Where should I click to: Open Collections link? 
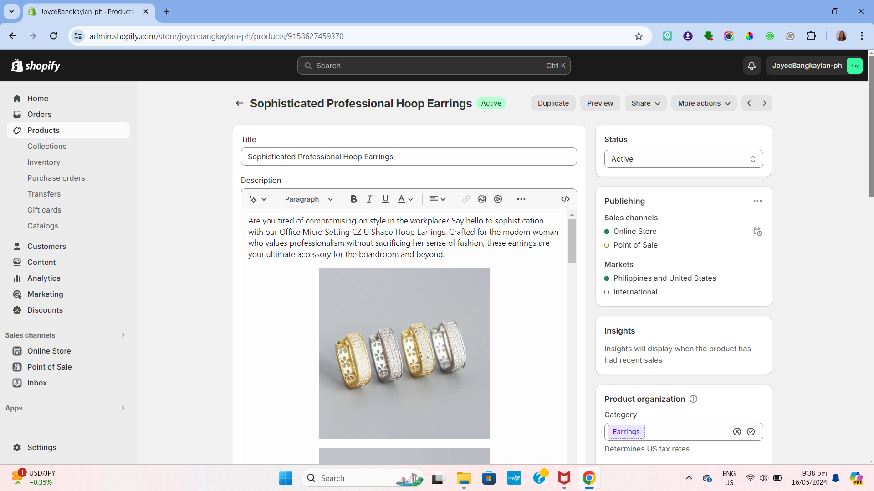pos(47,146)
